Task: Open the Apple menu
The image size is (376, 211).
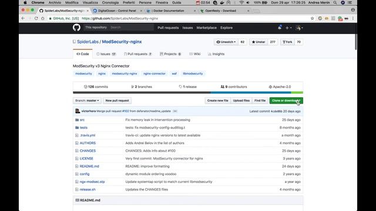Action: (25, 2)
